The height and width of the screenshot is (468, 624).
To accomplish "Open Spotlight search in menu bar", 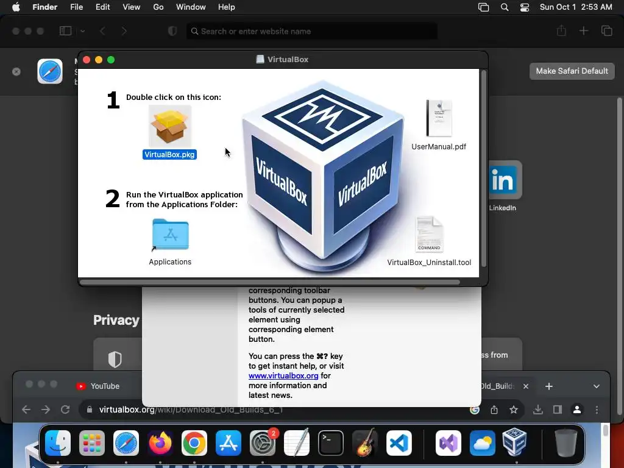I will pyautogui.click(x=504, y=7).
